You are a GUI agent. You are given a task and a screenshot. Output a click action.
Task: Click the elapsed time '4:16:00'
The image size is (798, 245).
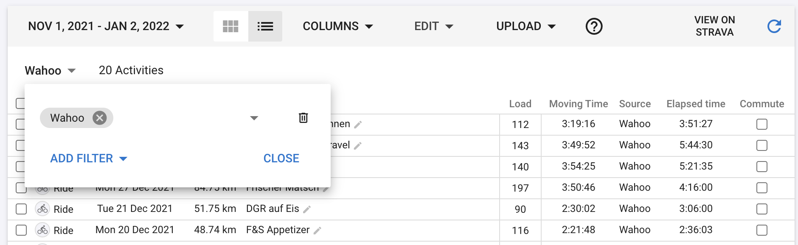click(x=696, y=187)
